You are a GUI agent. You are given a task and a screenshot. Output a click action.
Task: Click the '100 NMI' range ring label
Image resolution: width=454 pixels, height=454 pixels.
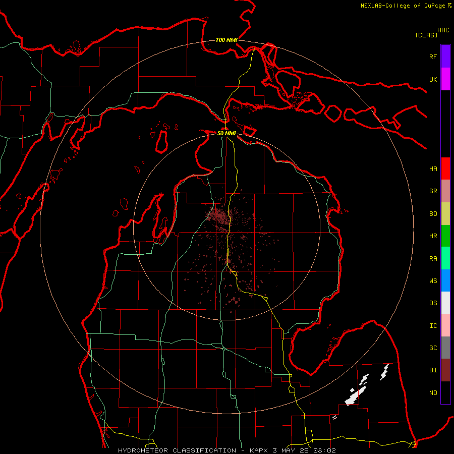(x=226, y=40)
